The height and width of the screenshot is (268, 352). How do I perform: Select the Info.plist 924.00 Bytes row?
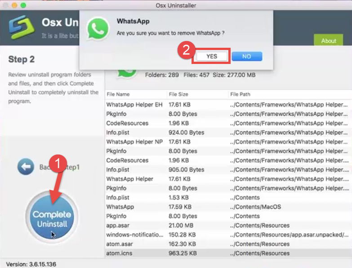click(228, 132)
